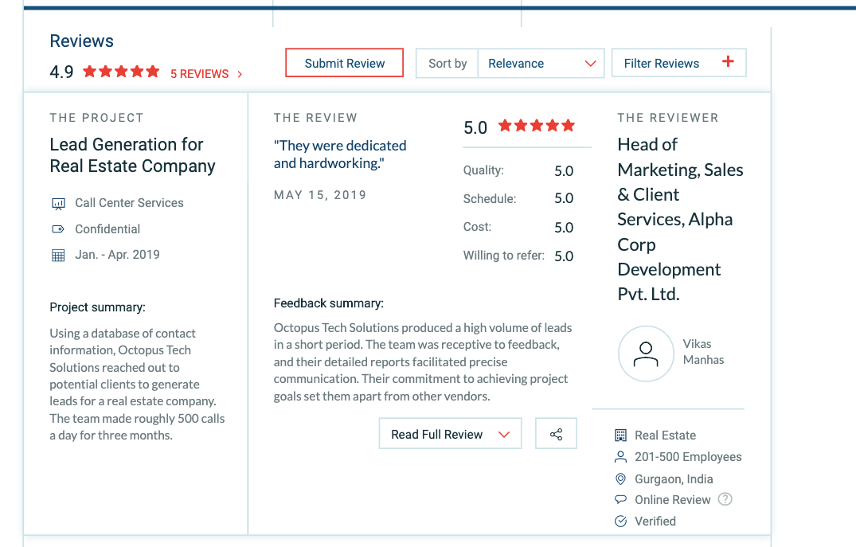
Task: Expand the Filter Reviews panel
Action: coord(678,63)
